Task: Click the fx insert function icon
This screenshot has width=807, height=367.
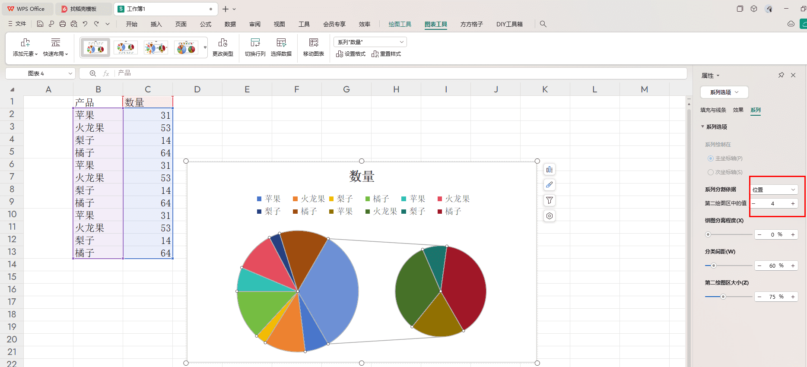Action: pyautogui.click(x=106, y=73)
